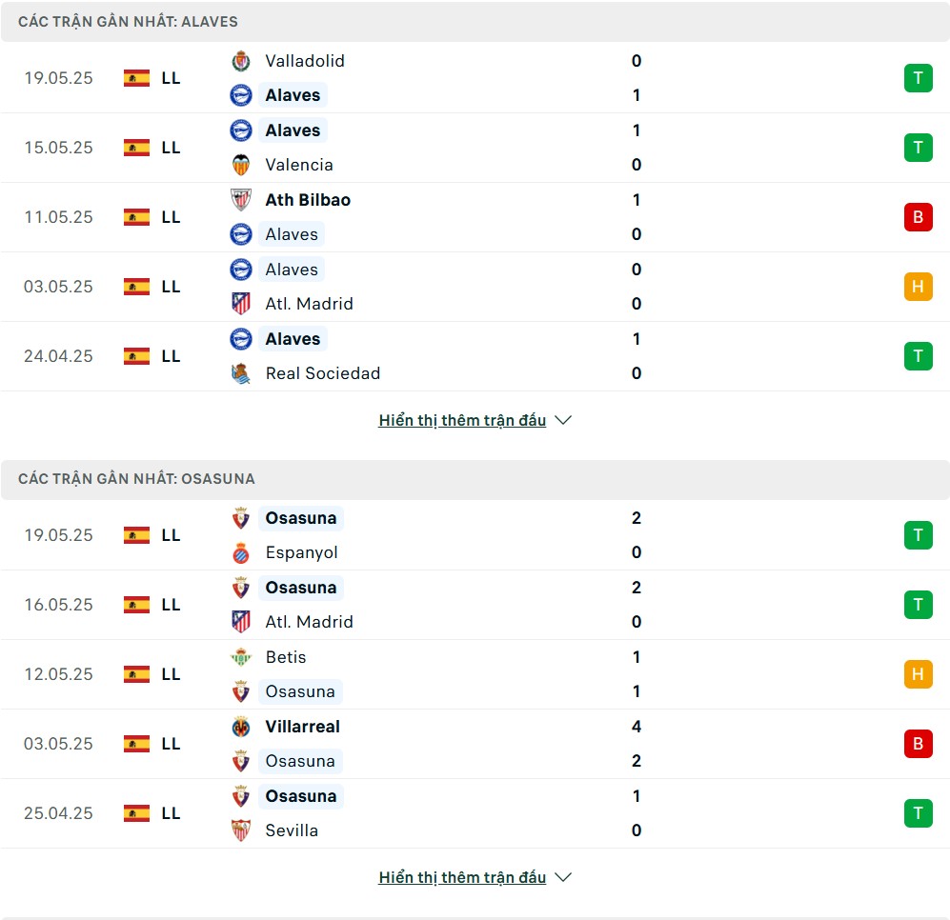The width and height of the screenshot is (950, 920).
Task: Click the red B badge for Ath Bilbao match
Action: pyautogui.click(x=918, y=217)
